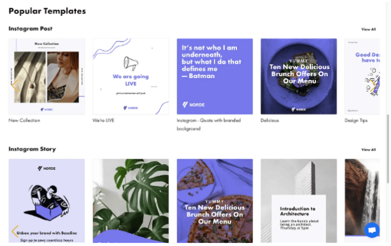The height and width of the screenshot is (246, 391).
Task: Open View All for Instagram Story
Action: (x=368, y=150)
